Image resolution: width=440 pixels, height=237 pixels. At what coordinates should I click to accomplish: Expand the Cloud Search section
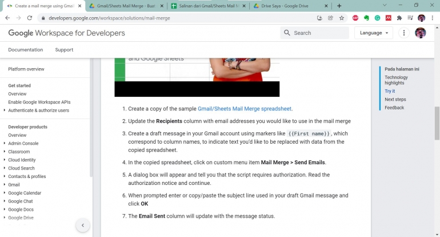tap(5, 168)
